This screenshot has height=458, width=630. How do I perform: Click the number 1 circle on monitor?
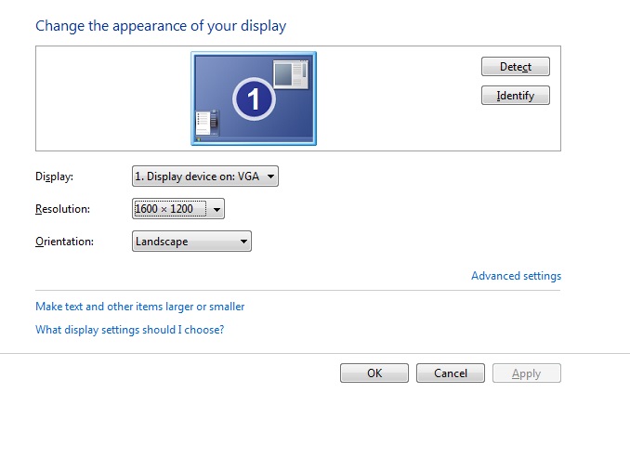254,98
